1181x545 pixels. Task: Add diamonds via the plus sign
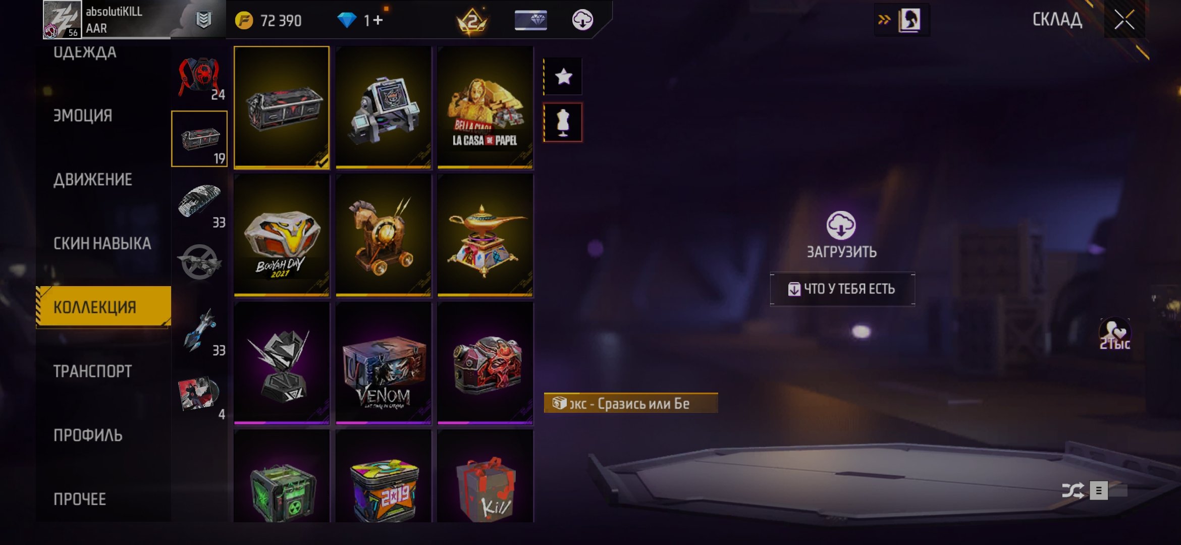click(x=378, y=20)
